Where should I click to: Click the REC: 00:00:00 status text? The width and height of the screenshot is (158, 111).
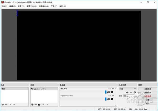tap(120, 109)
